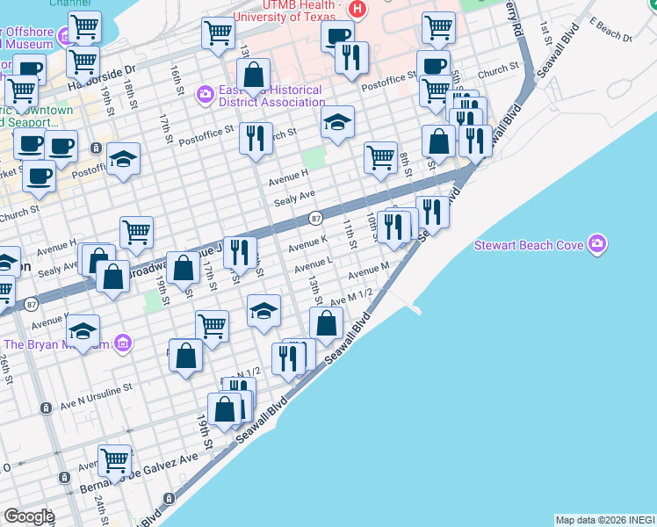Click shopping bag marker above East End Historical label
657x527 pixels.
[x=253, y=75]
